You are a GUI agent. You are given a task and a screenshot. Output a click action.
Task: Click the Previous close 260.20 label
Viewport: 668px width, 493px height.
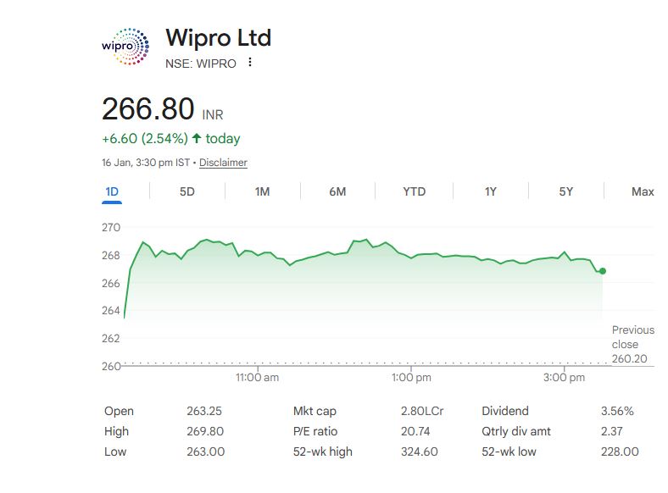pos(632,344)
